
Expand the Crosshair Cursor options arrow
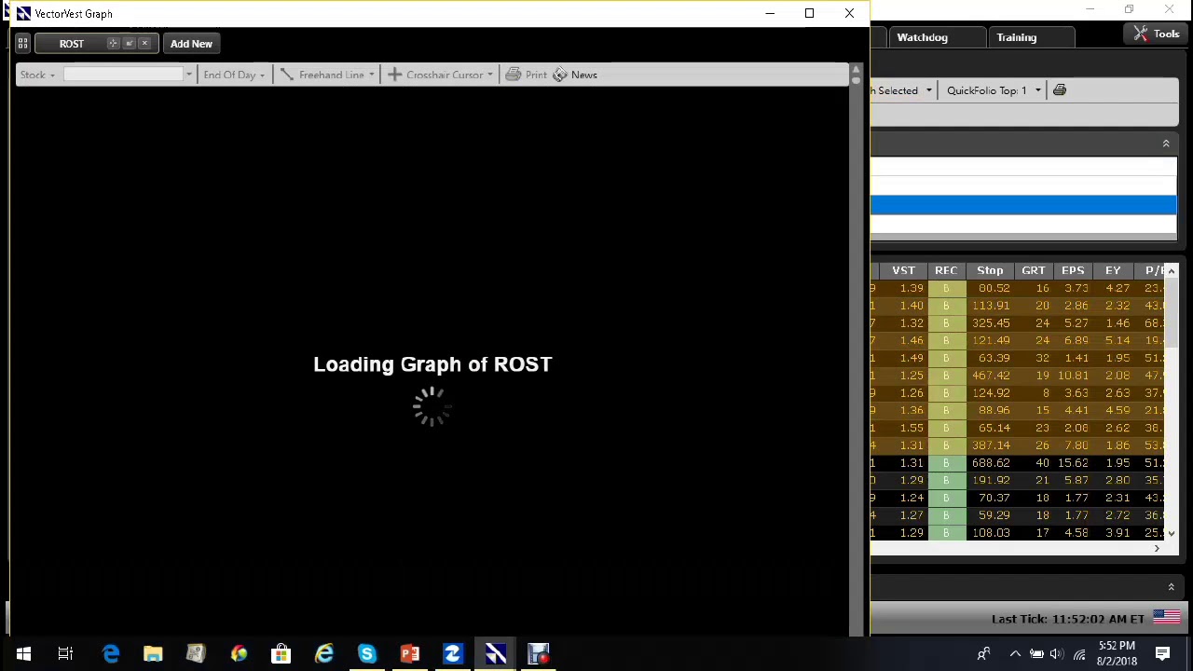[489, 75]
